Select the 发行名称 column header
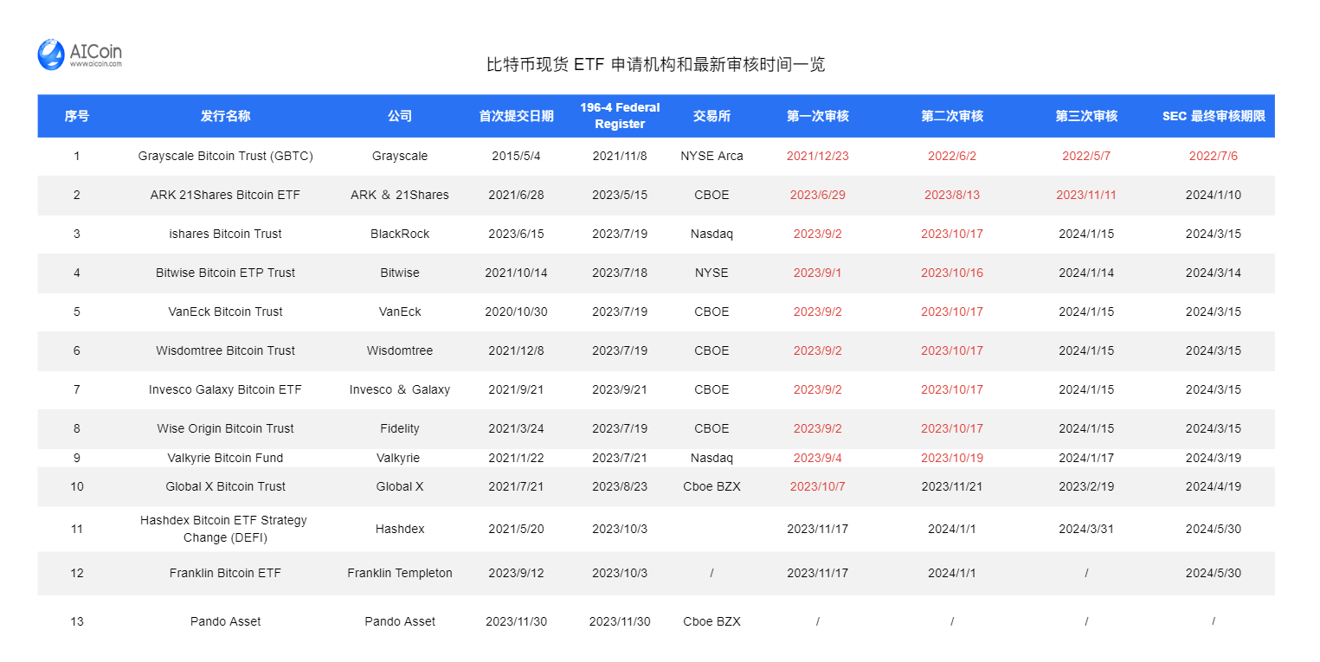The width and height of the screenshot is (1320, 662). click(225, 116)
